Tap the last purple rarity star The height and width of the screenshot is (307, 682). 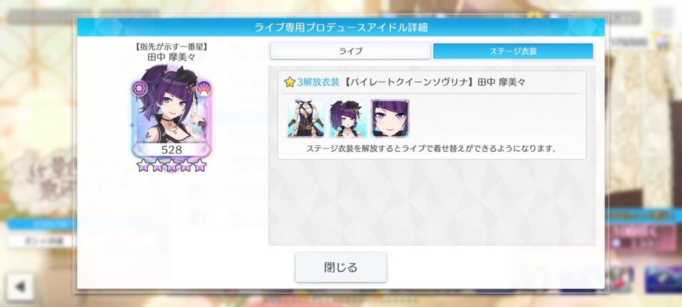point(200,165)
